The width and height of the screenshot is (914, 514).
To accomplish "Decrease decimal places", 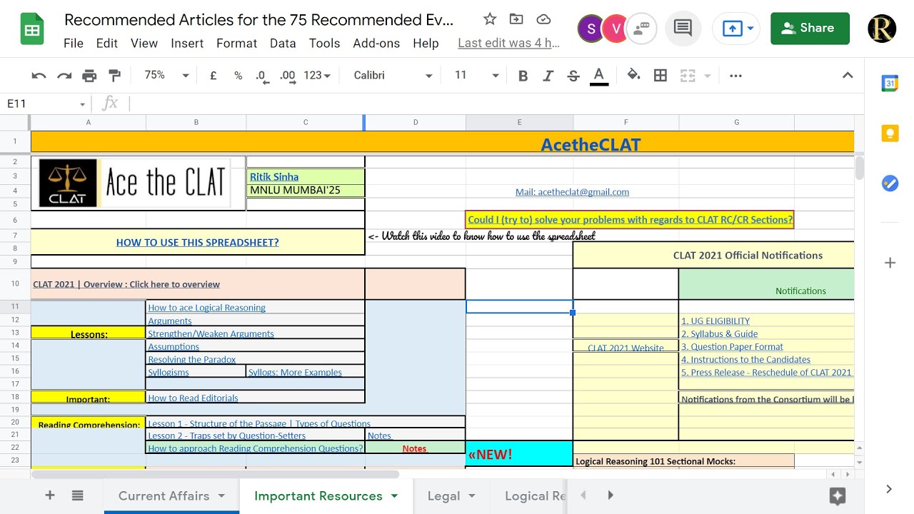I will [262, 76].
